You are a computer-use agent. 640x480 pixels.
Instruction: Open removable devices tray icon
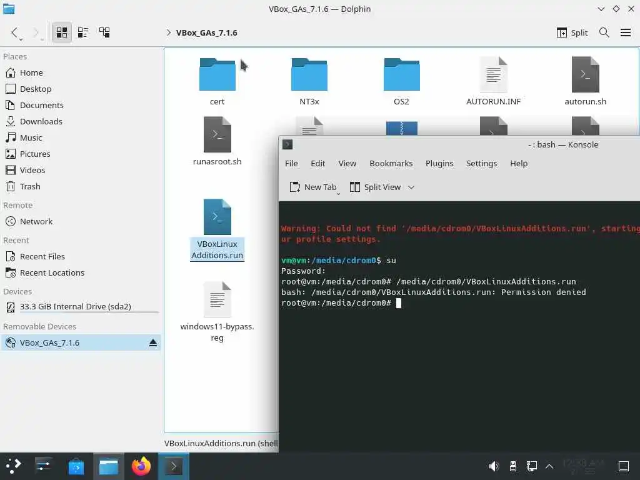[x=513, y=466]
